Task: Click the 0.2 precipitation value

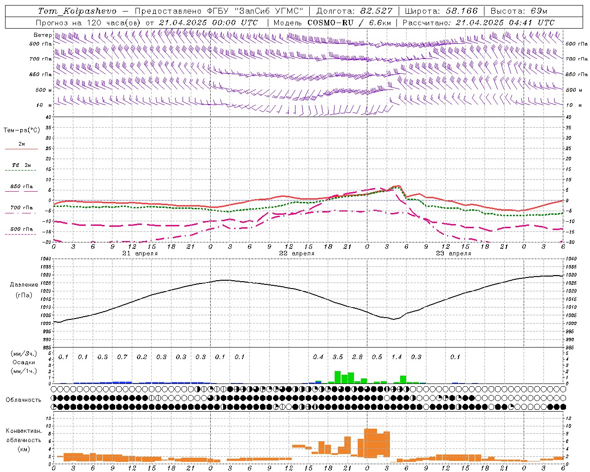Action: 142,357
